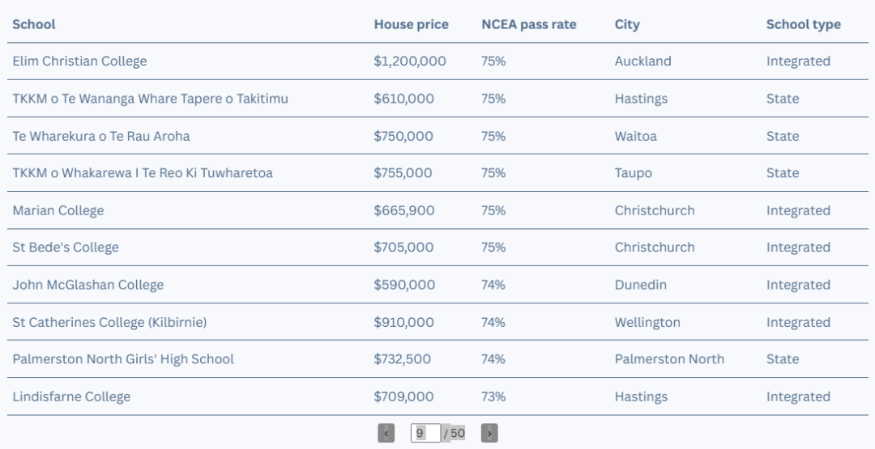Sort by NCEA pass rate header
Image resolution: width=875 pixels, height=449 pixels.
(529, 24)
